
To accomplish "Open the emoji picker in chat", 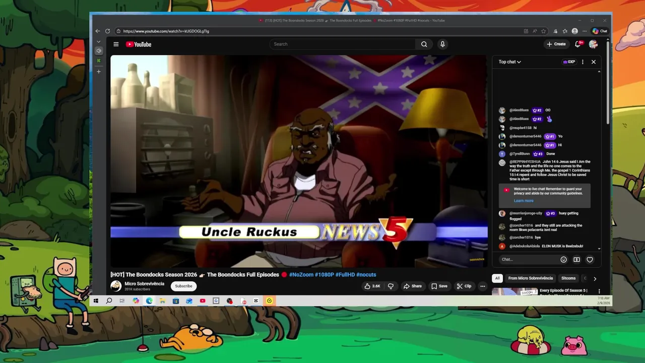I will tap(564, 260).
